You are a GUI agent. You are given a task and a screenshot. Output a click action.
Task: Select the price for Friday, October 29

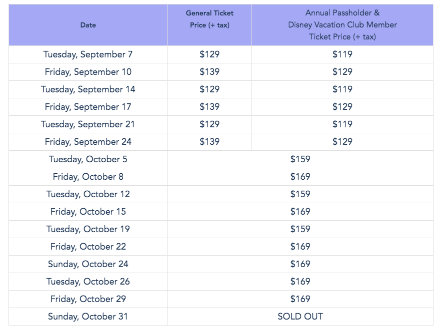pyautogui.click(x=300, y=299)
